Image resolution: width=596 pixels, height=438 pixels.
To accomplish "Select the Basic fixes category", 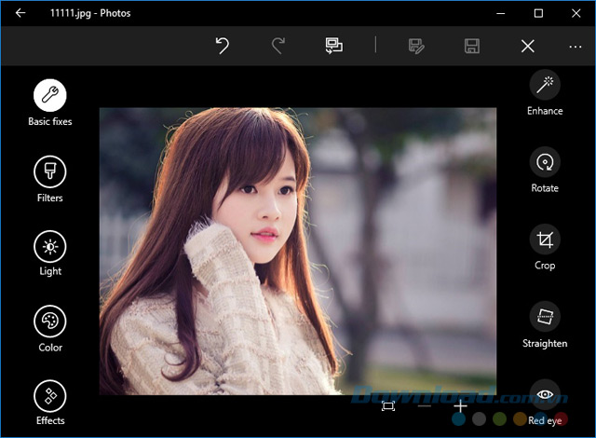I will (49, 95).
